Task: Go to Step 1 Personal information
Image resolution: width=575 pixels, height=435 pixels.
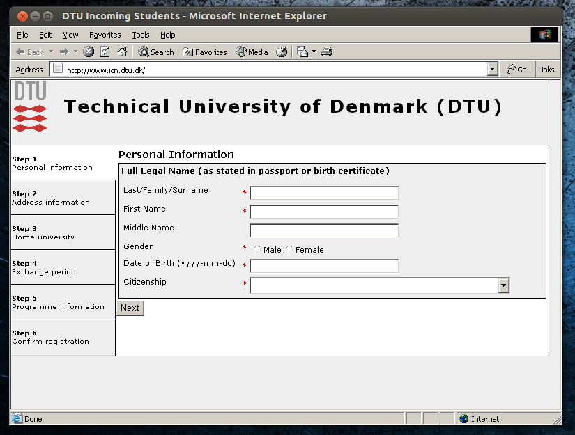Action: 63,163
